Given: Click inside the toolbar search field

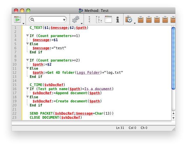Looking at the screenshot, I should click(48, 20).
